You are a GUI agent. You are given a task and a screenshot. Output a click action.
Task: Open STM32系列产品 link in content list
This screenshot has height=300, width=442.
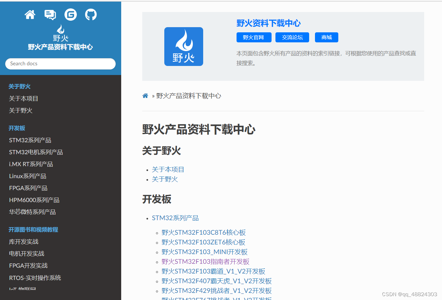pos(175,218)
